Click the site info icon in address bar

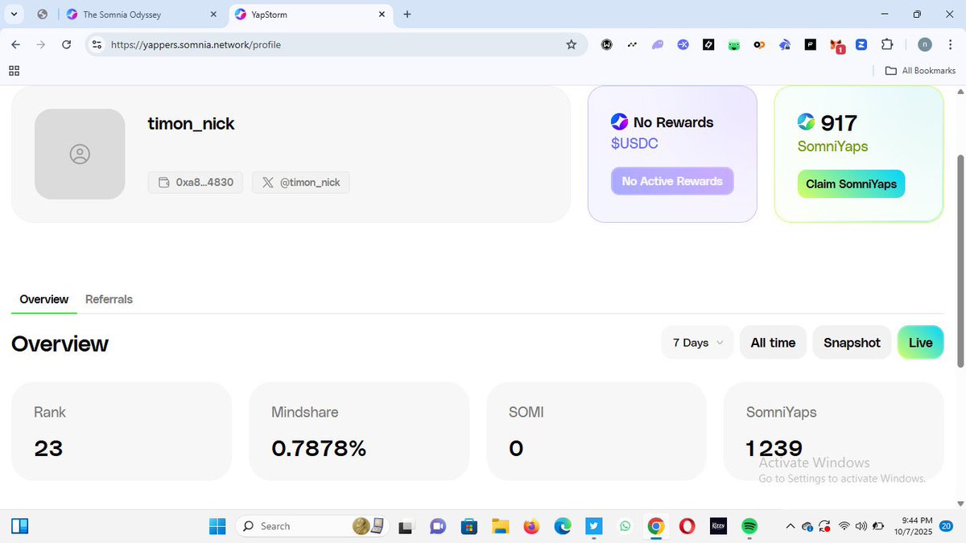[97, 45]
